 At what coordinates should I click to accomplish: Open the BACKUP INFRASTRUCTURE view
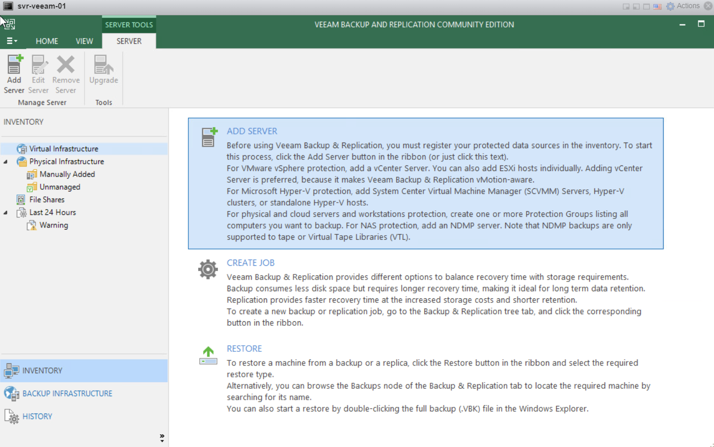click(84, 394)
